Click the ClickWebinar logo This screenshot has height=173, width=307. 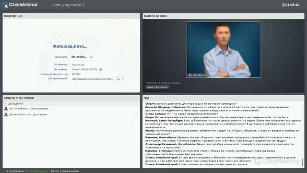20,5
